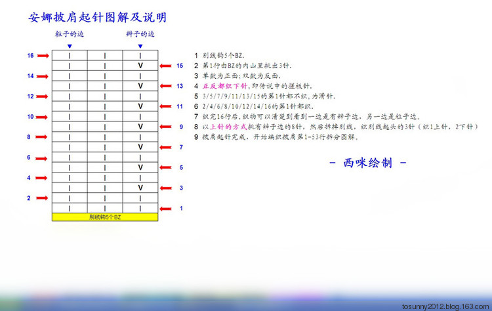Click the V symbol in row 5
The image size is (492, 311).
[x=140, y=167]
